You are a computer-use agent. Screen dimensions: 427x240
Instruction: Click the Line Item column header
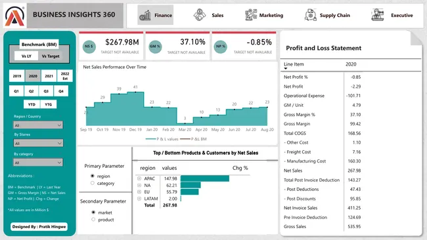pyautogui.click(x=294, y=64)
